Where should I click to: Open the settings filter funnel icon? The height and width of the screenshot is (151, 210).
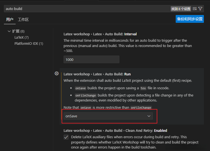[x=200, y=9]
